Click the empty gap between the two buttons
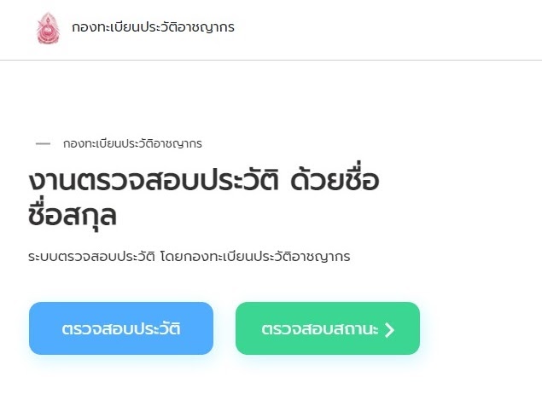This screenshot has height=412, width=542. pos(224,328)
